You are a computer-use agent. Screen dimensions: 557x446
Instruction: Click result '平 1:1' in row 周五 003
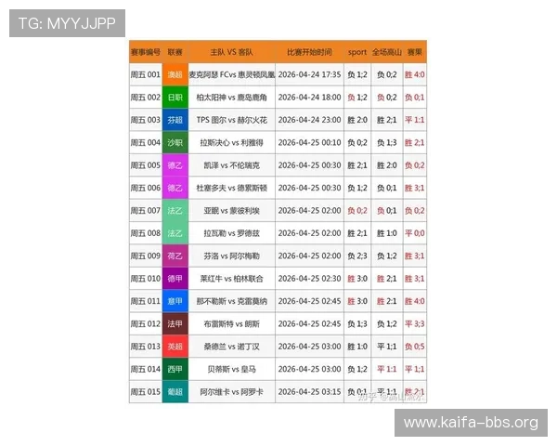(415, 120)
